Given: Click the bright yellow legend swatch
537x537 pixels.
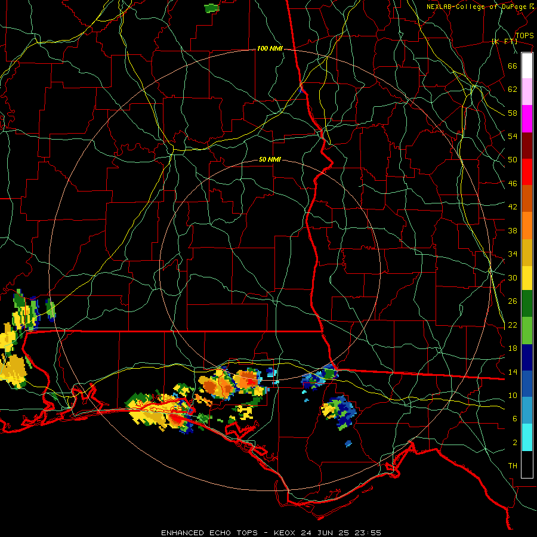Looking at the screenshot, I should (527, 278).
